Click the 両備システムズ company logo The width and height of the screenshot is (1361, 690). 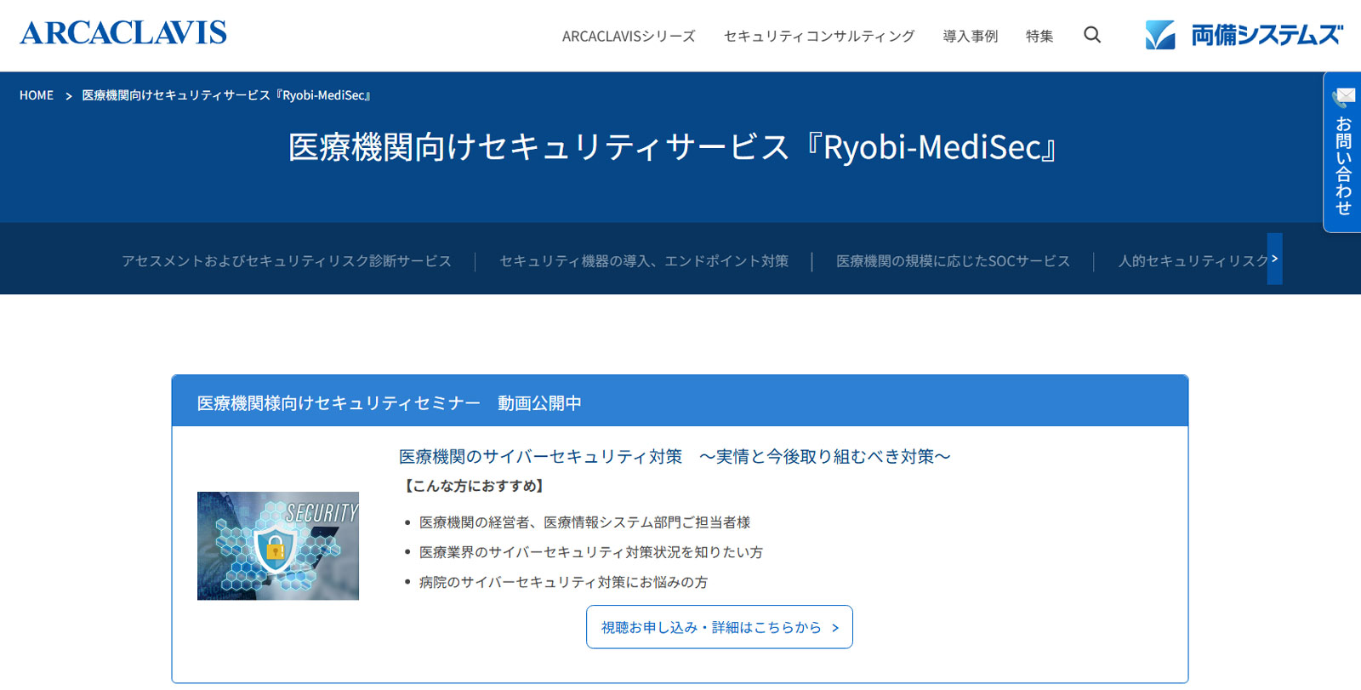(1244, 35)
